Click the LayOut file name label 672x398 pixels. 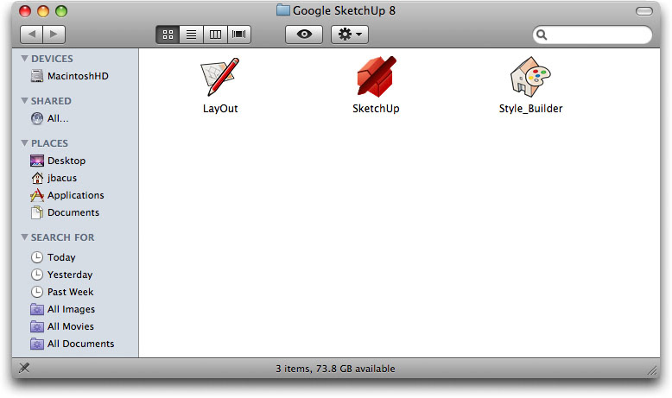click(x=220, y=109)
